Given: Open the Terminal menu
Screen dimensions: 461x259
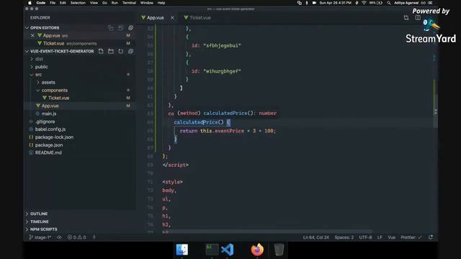Looking at the screenshot, I should click(x=129, y=3).
